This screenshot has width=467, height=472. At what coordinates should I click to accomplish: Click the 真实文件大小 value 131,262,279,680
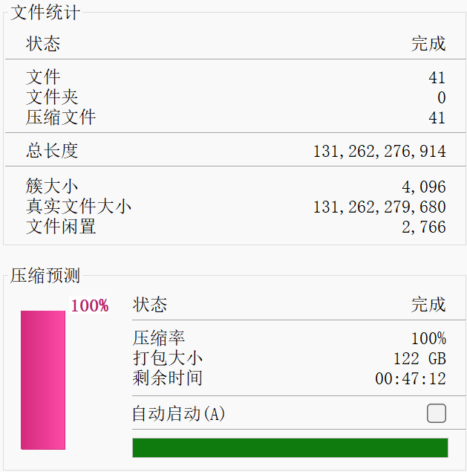379,207
